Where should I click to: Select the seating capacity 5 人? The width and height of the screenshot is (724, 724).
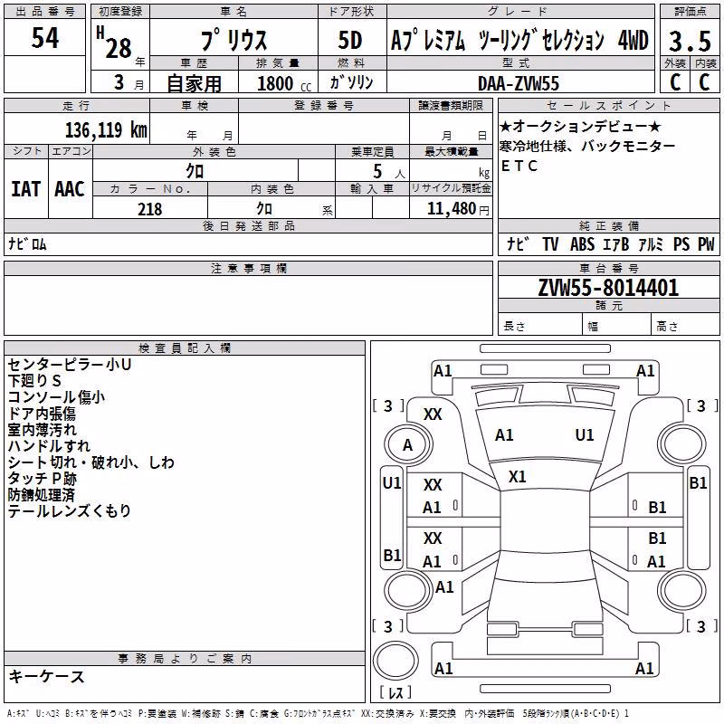click(389, 172)
